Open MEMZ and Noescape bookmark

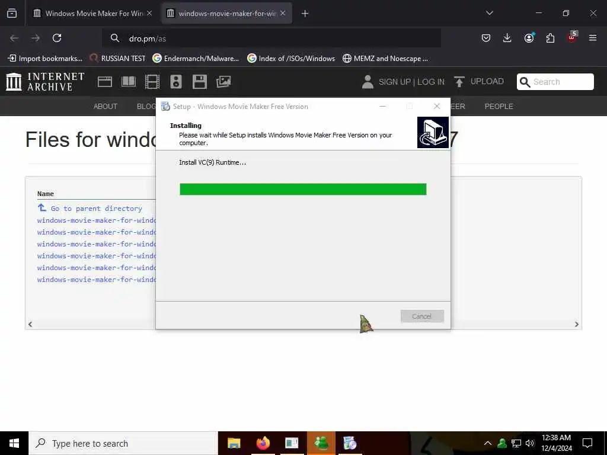(385, 59)
